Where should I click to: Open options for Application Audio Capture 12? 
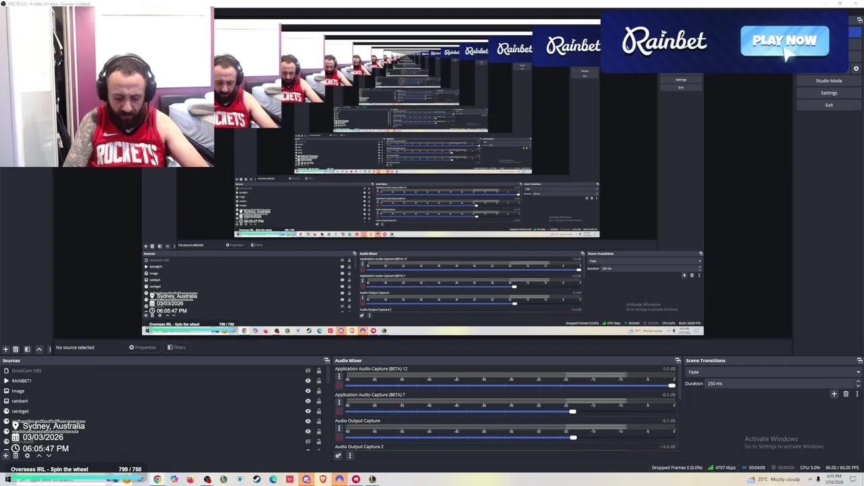tap(339, 376)
